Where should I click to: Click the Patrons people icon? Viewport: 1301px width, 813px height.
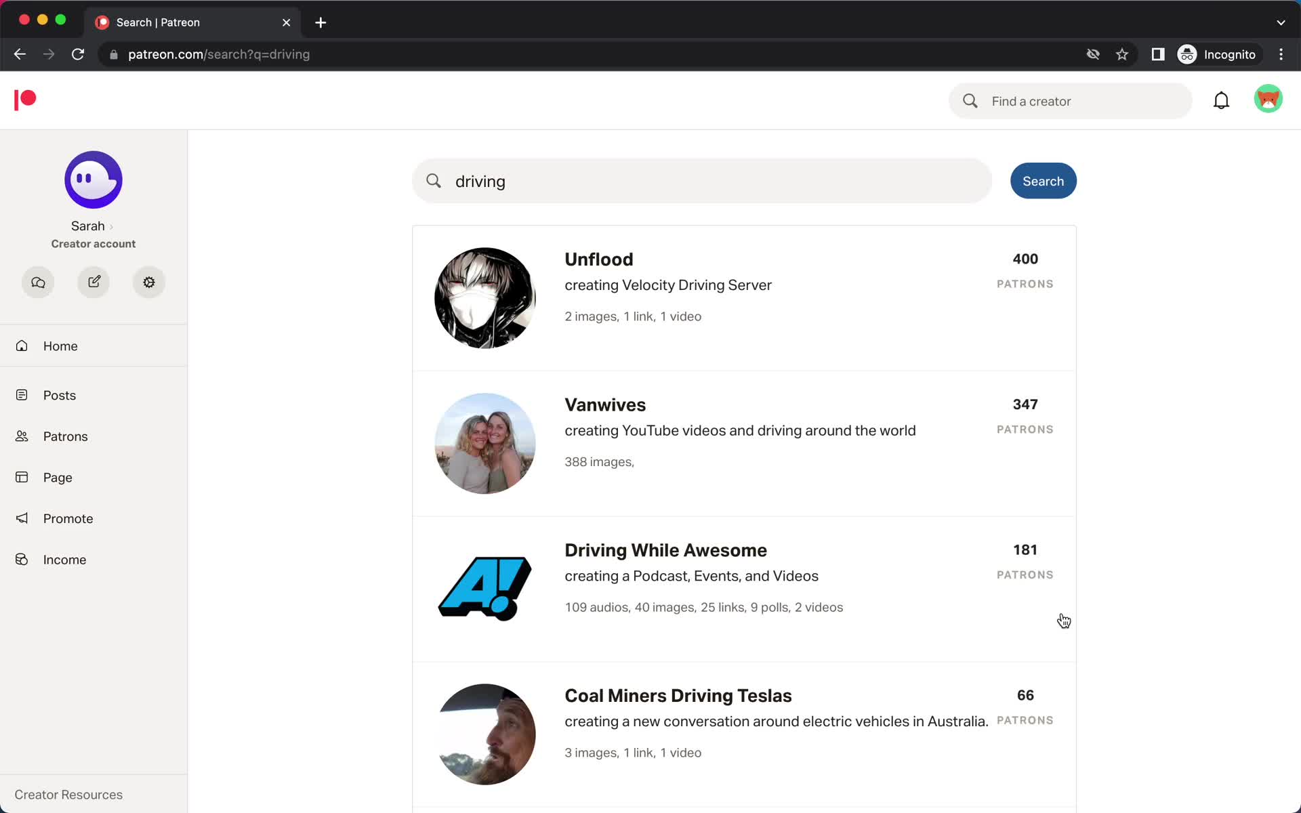(22, 436)
